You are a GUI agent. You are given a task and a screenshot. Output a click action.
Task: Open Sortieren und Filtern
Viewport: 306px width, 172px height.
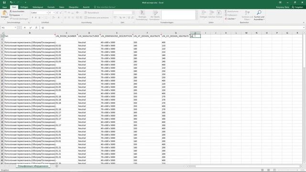pos(247,15)
